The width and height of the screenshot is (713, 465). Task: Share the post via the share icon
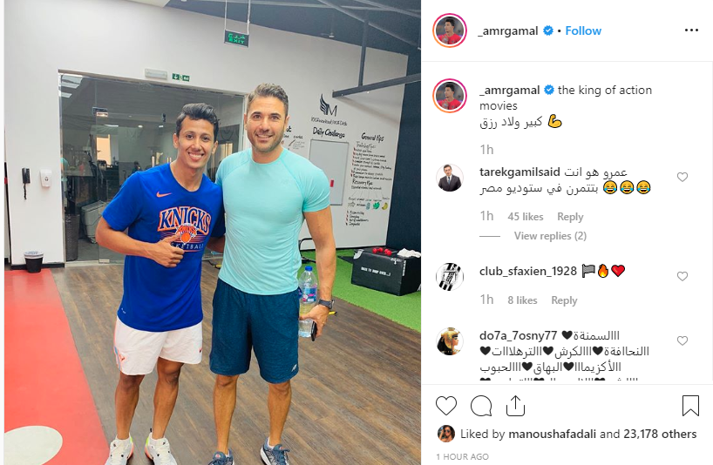pos(516,406)
